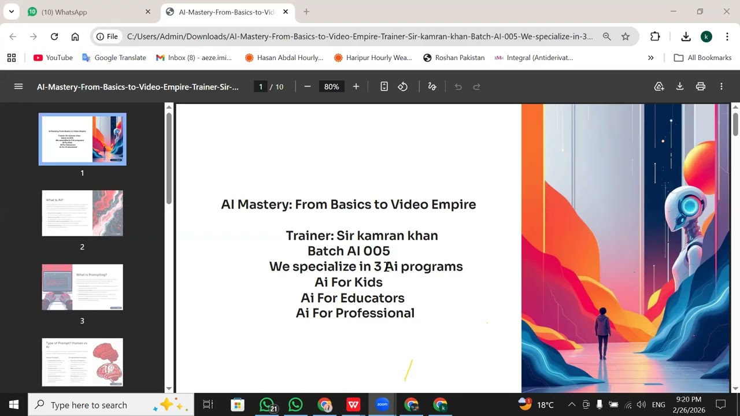Go to the browser home page

pos(75,36)
